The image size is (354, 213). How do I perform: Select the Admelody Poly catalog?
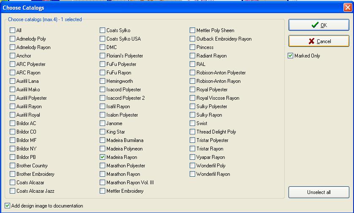pos(12,38)
